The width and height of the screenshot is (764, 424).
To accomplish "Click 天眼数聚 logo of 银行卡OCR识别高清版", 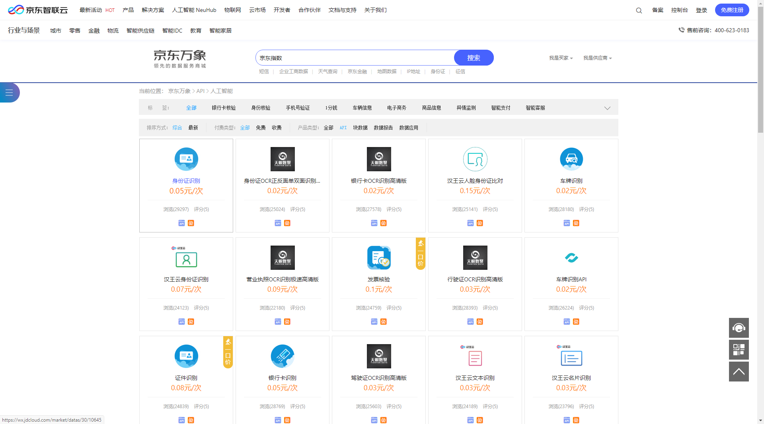I will point(379,159).
